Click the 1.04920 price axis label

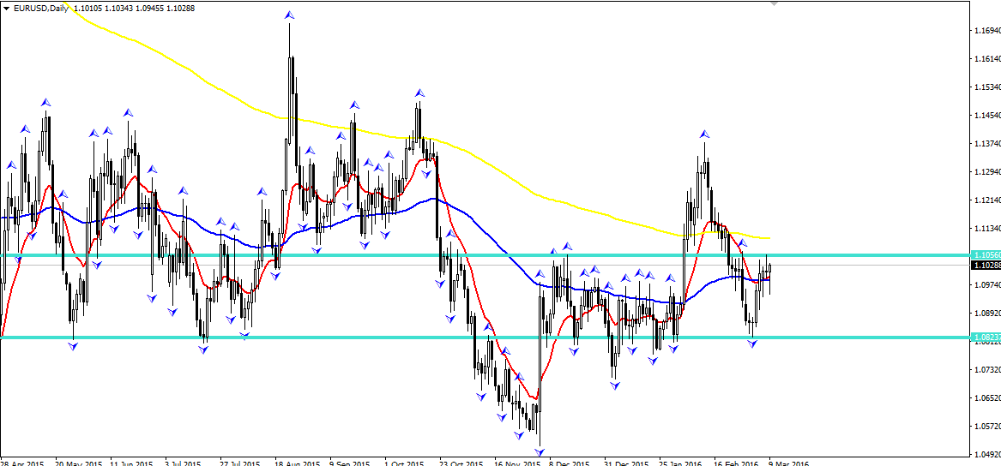pyautogui.click(x=987, y=455)
